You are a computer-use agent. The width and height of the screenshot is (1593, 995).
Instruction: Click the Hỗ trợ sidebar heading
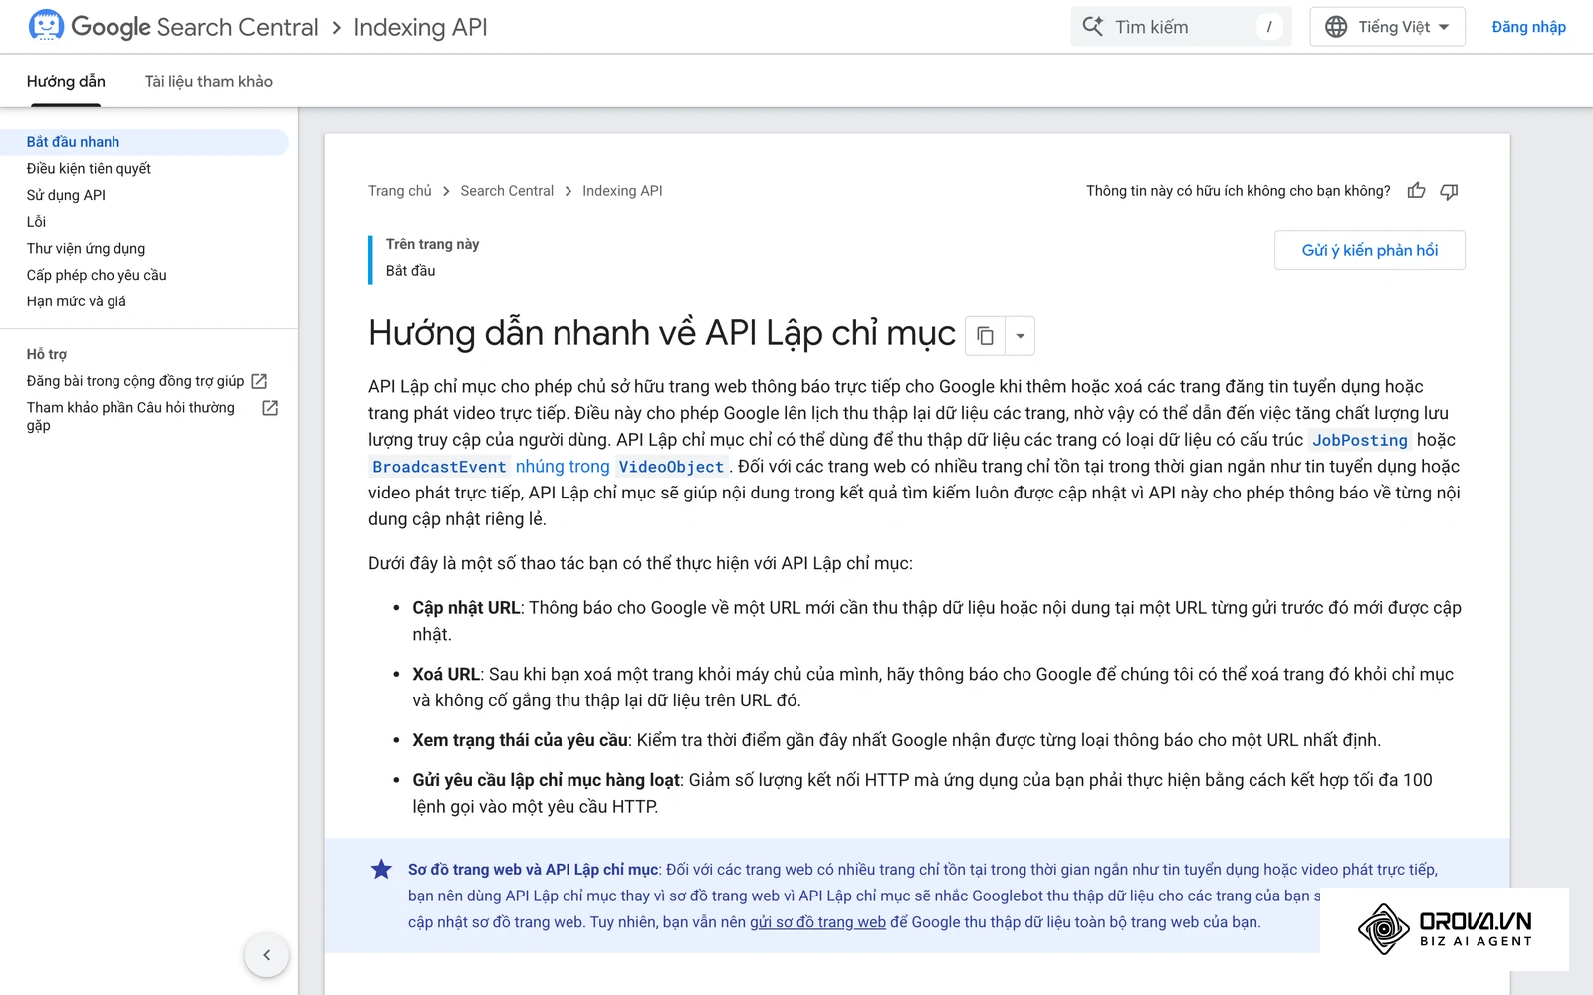click(47, 354)
